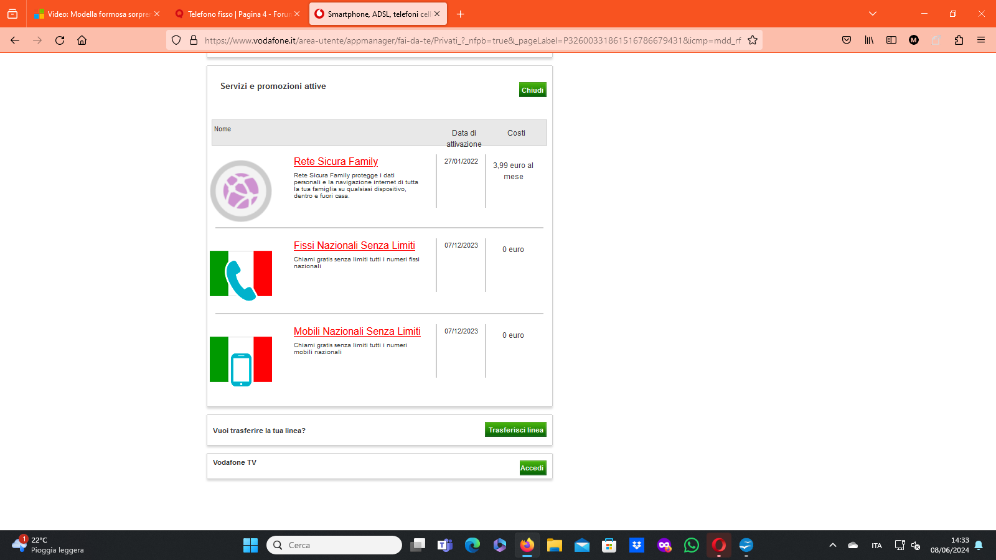996x560 pixels.
Task: Bookmark this page with the star icon
Action: pyautogui.click(x=753, y=40)
